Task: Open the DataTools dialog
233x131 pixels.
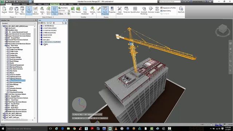Action: click(x=181, y=10)
